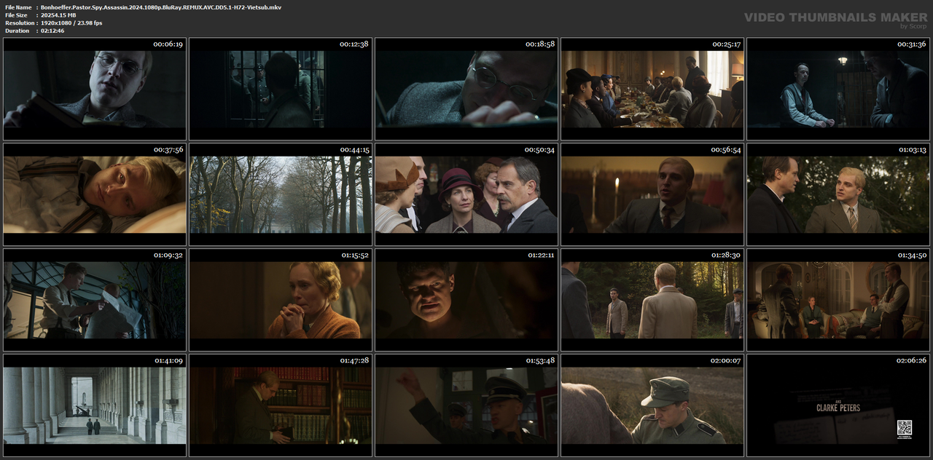This screenshot has height=460, width=933.
Task: Open the forest trees thumbnail at 00:44:15
Action: point(281,194)
